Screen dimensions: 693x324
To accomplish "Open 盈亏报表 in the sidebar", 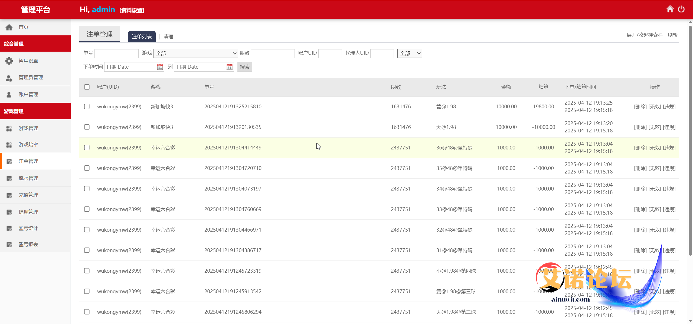I will pyautogui.click(x=35, y=245).
